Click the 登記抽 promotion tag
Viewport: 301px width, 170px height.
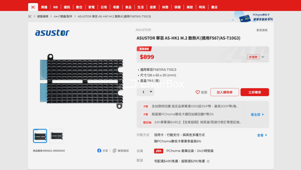tap(147, 122)
